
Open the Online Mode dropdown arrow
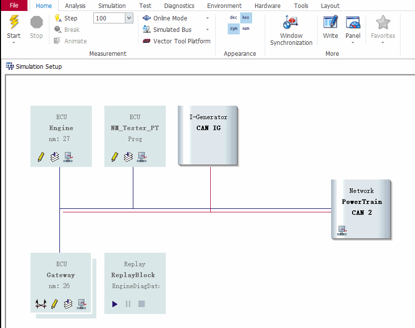coord(208,18)
